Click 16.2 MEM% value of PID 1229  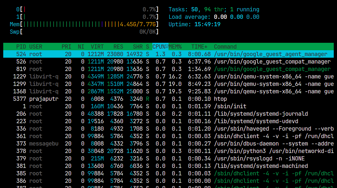pyautogui.click(x=175, y=76)
